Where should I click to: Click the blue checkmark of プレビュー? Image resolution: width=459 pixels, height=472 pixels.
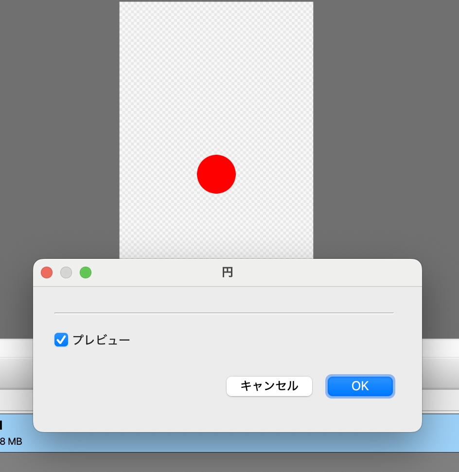(x=61, y=340)
